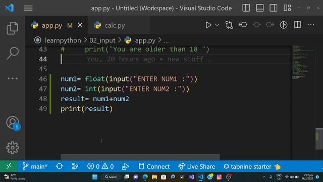Screen dimensions: 323x182
Task: Click the horizontal scrollbar beneath the code
Action: click(140, 157)
